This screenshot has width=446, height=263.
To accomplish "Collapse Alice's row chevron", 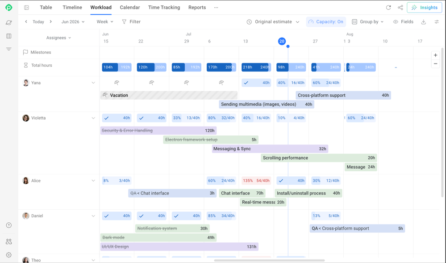I will pyautogui.click(x=93, y=181).
